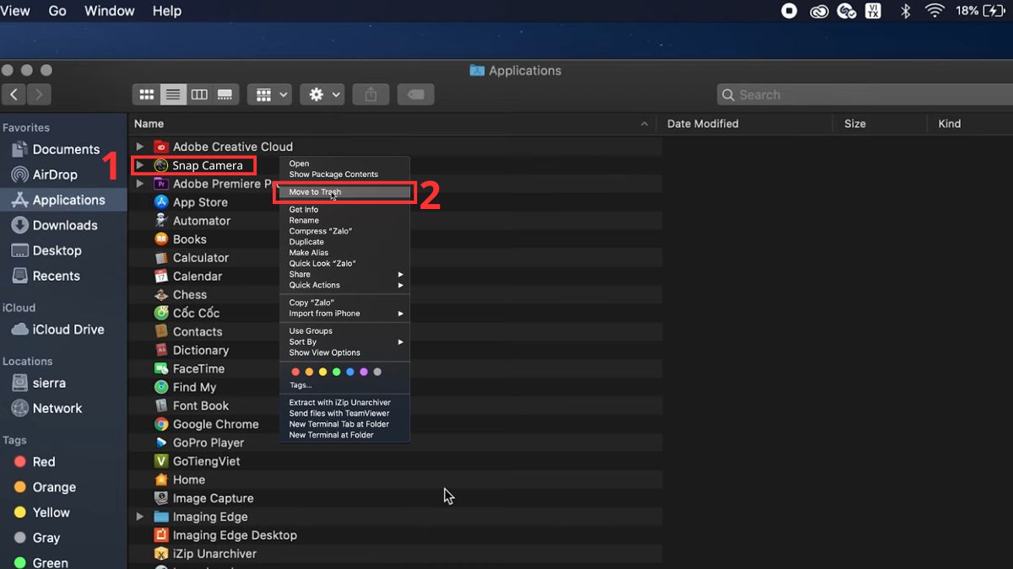This screenshot has height=569, width=1013.
Task: Select the Chess app icon
Action: click(161, 295)
